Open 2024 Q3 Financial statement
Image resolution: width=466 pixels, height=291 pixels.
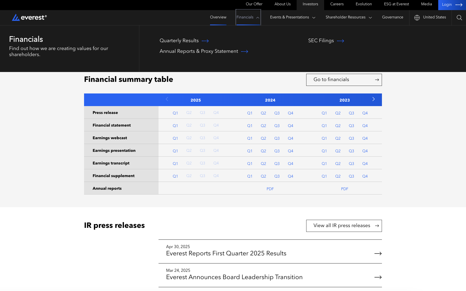coord(277,126)
